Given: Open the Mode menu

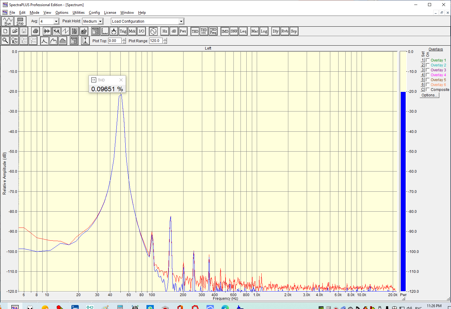Looking at the screenshot, I should tap(34, 13).
